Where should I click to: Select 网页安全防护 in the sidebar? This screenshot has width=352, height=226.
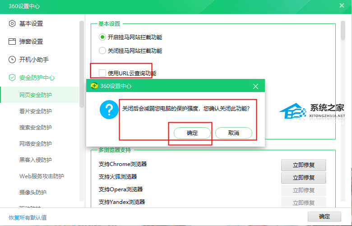(x=39, y=95)
